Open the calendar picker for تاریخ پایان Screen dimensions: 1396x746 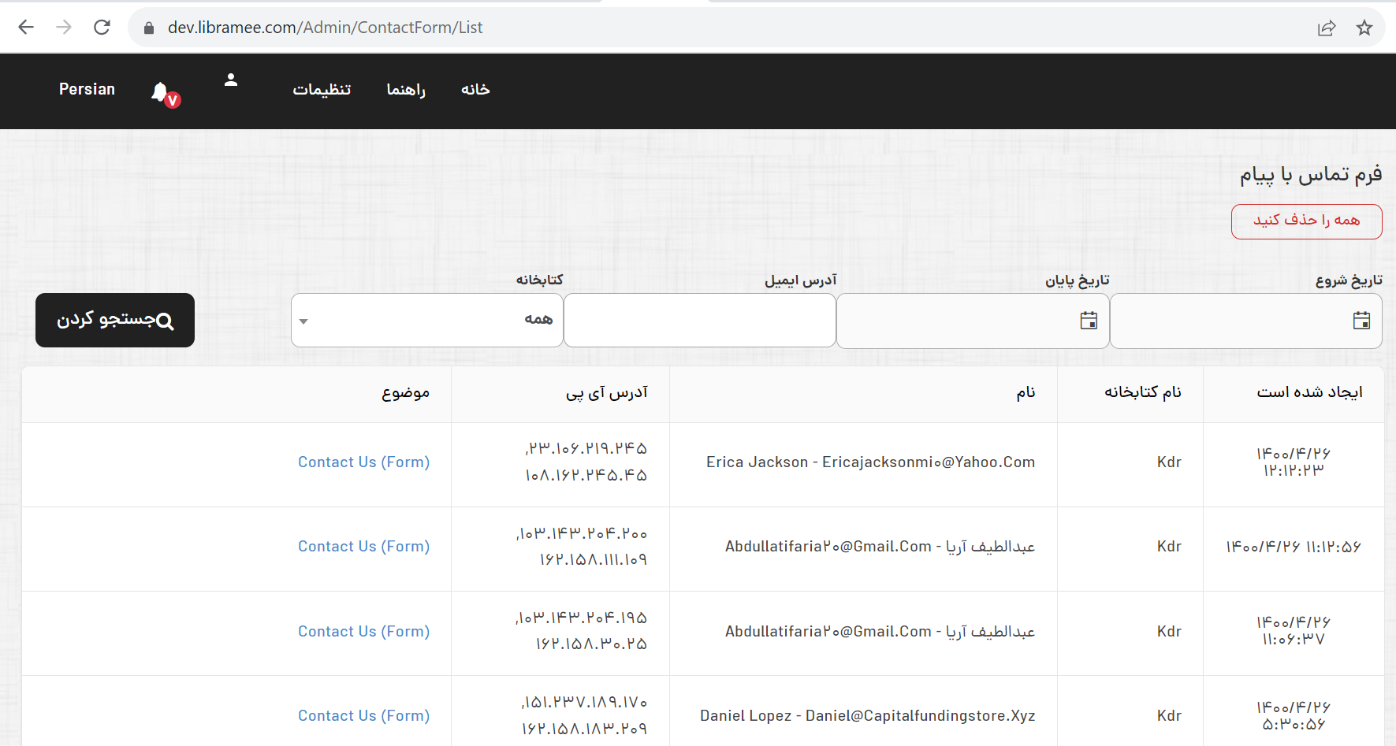pos(1088,321)
